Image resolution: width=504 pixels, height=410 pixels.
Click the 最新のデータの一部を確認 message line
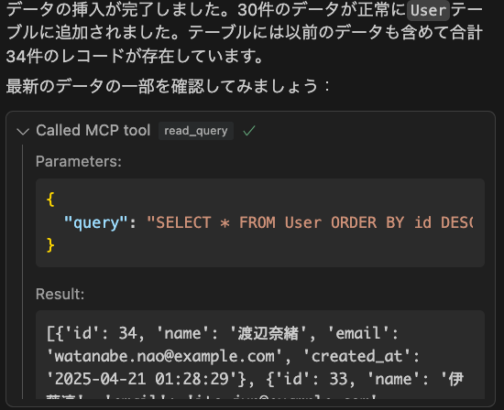click(x=168, y=86)
